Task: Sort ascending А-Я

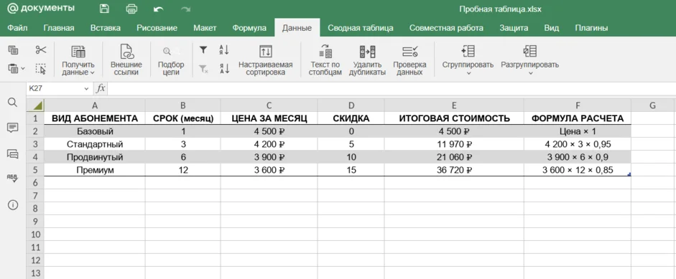Action: coord(224,50)
